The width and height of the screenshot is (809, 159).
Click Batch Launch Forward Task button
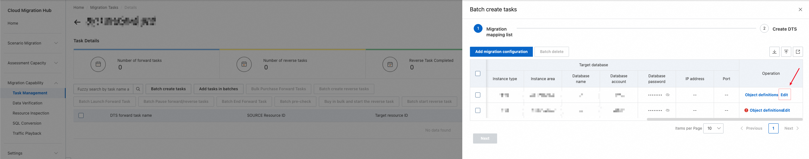(x=104, y=102)
